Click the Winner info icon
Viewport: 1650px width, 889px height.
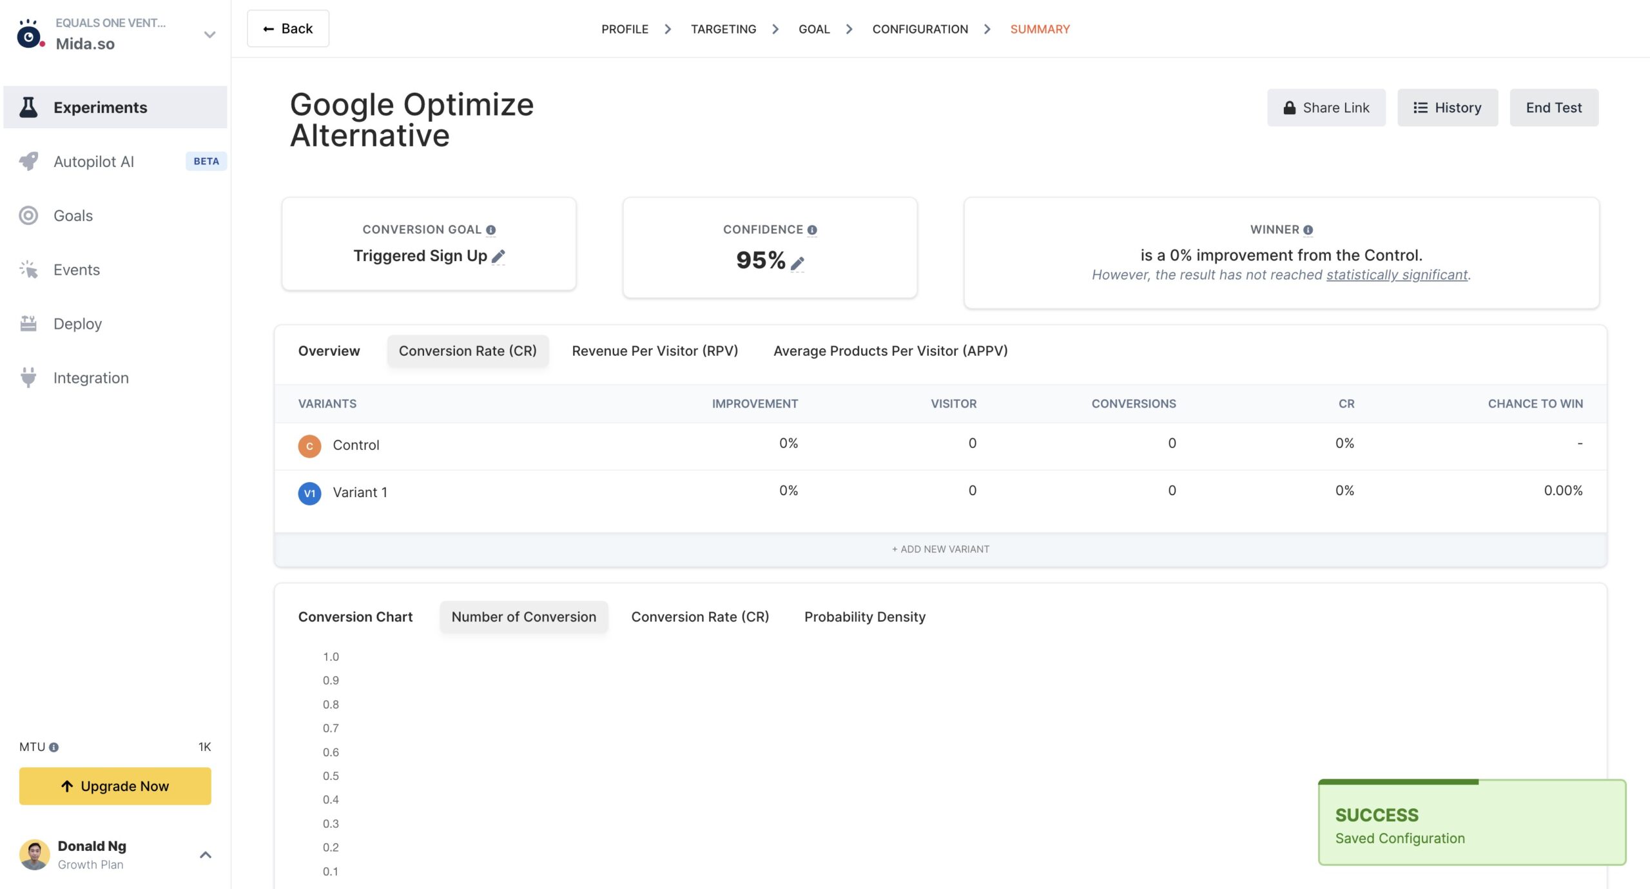[1308, 230]
